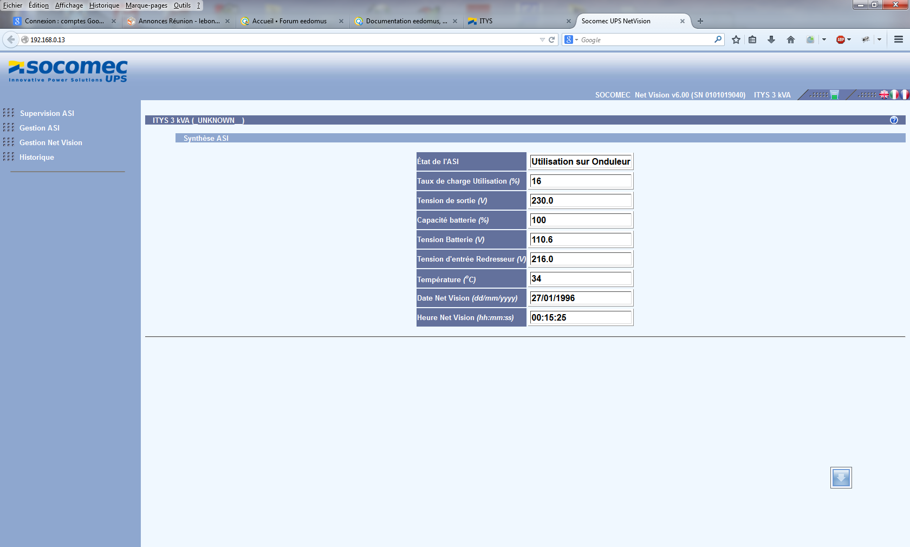Go to the browser home page
Image resolution: width=910 pixels, height=547 pixels.
(x=791, y=40)
